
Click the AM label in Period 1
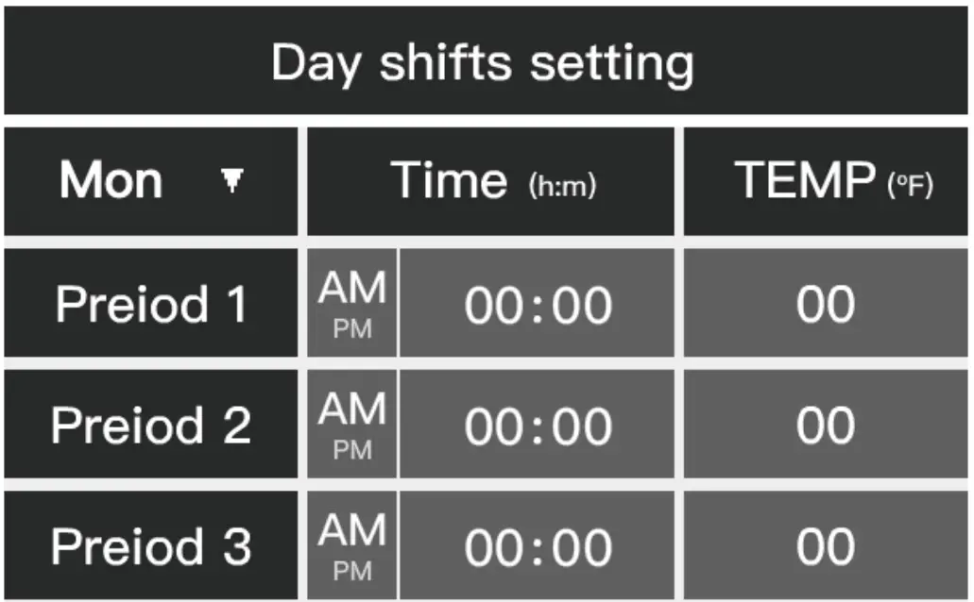(x=351, y=289)
